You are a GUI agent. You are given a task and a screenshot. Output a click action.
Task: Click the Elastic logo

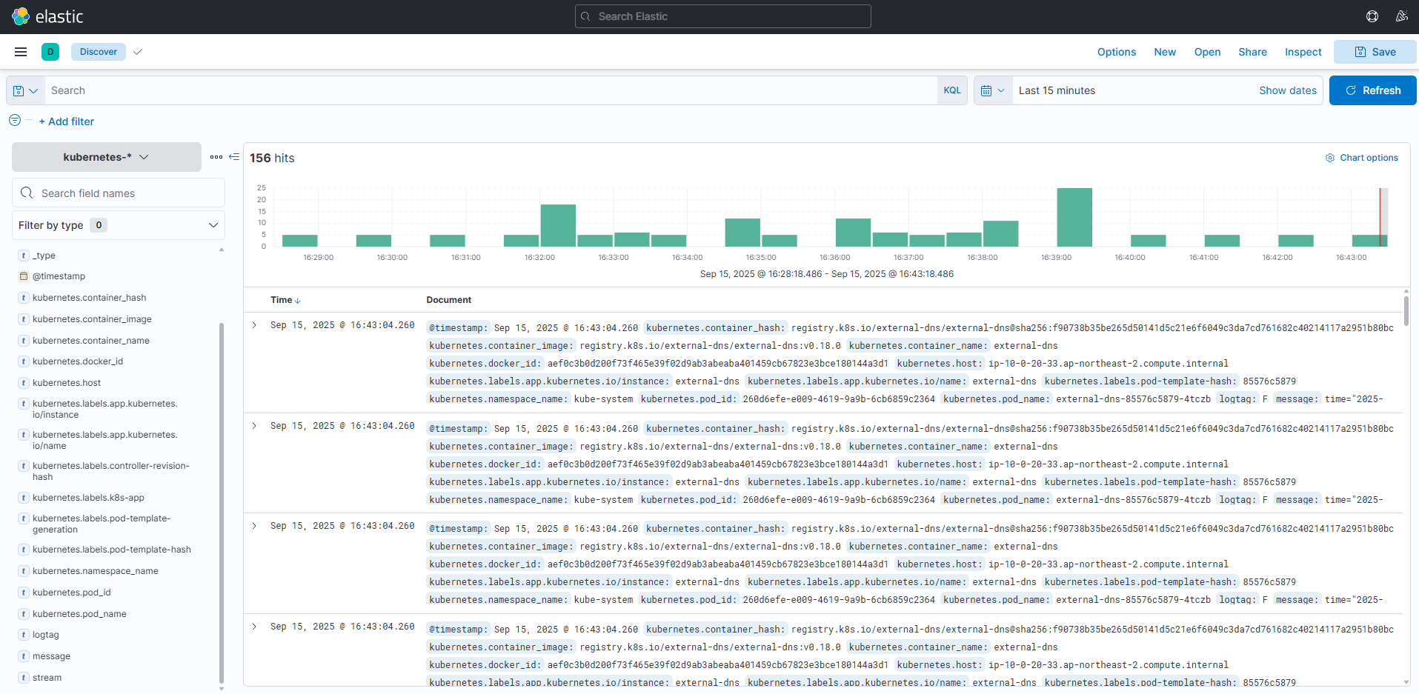[x=47, y=16]
